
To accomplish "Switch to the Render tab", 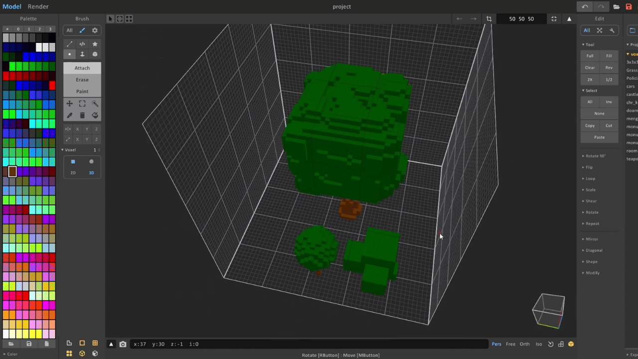I will tap(38, 6).
